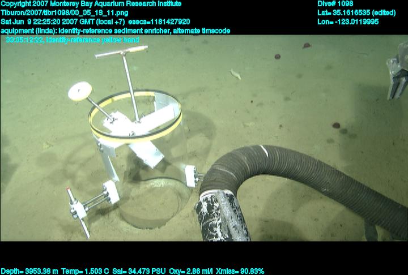Click the Monterey Bay Aquarium copyright text
This screenshot has width=408, height=275.
pyautogui.click(x=91, y=4)
